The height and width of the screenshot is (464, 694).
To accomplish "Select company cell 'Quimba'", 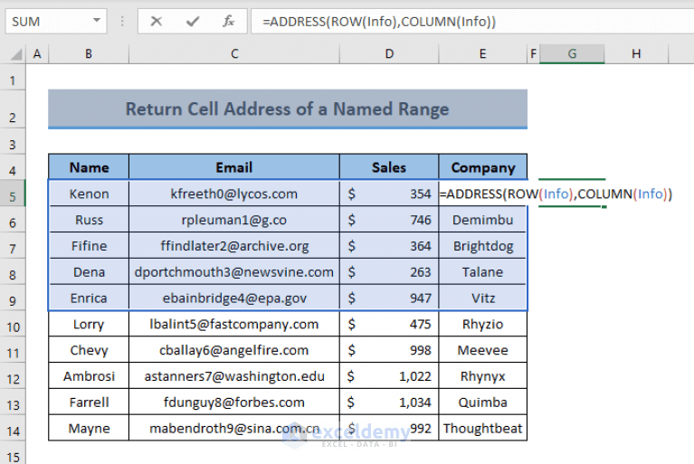I will coord(483,402).
